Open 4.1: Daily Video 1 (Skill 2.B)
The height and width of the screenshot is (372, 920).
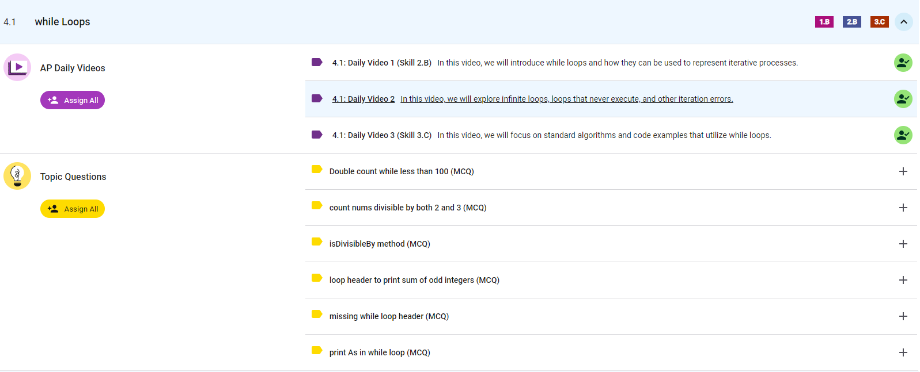pyautogui.click(x=381, y=63)
